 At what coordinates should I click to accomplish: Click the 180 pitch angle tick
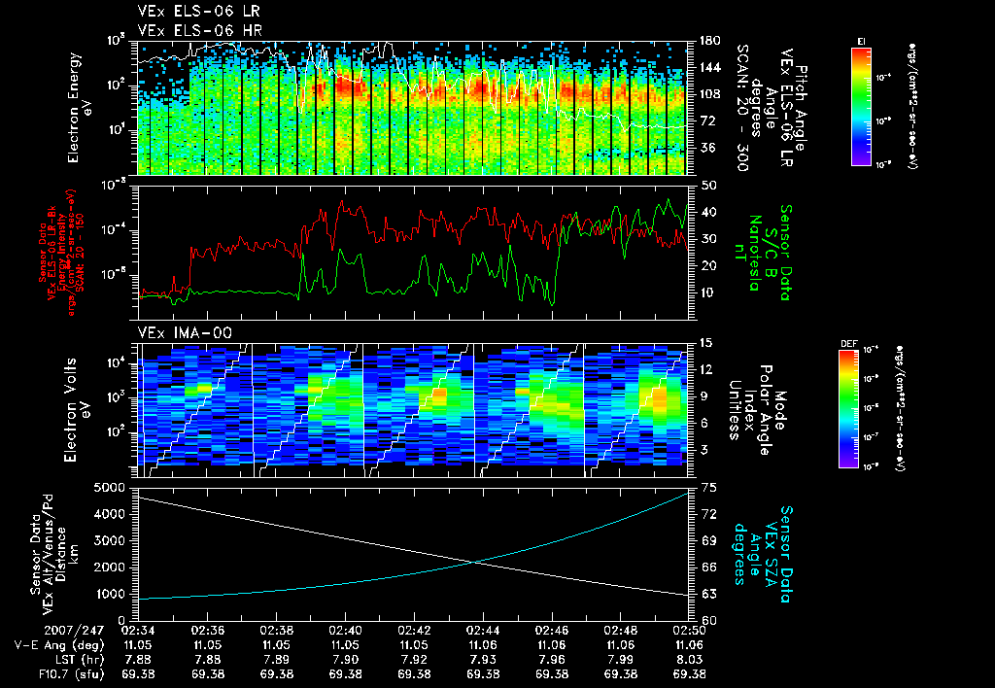[709, 41]
